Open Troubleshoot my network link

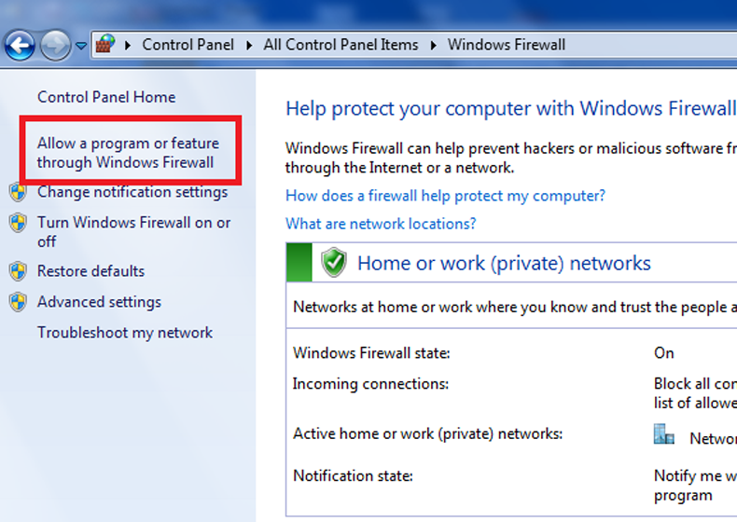(x=125, y=333)
